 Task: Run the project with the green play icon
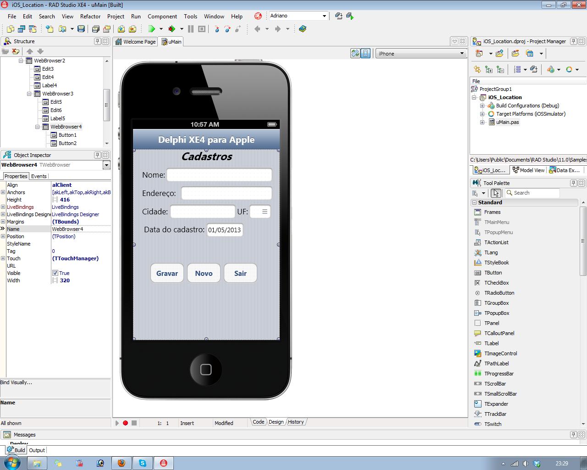(x=152, y=29)
